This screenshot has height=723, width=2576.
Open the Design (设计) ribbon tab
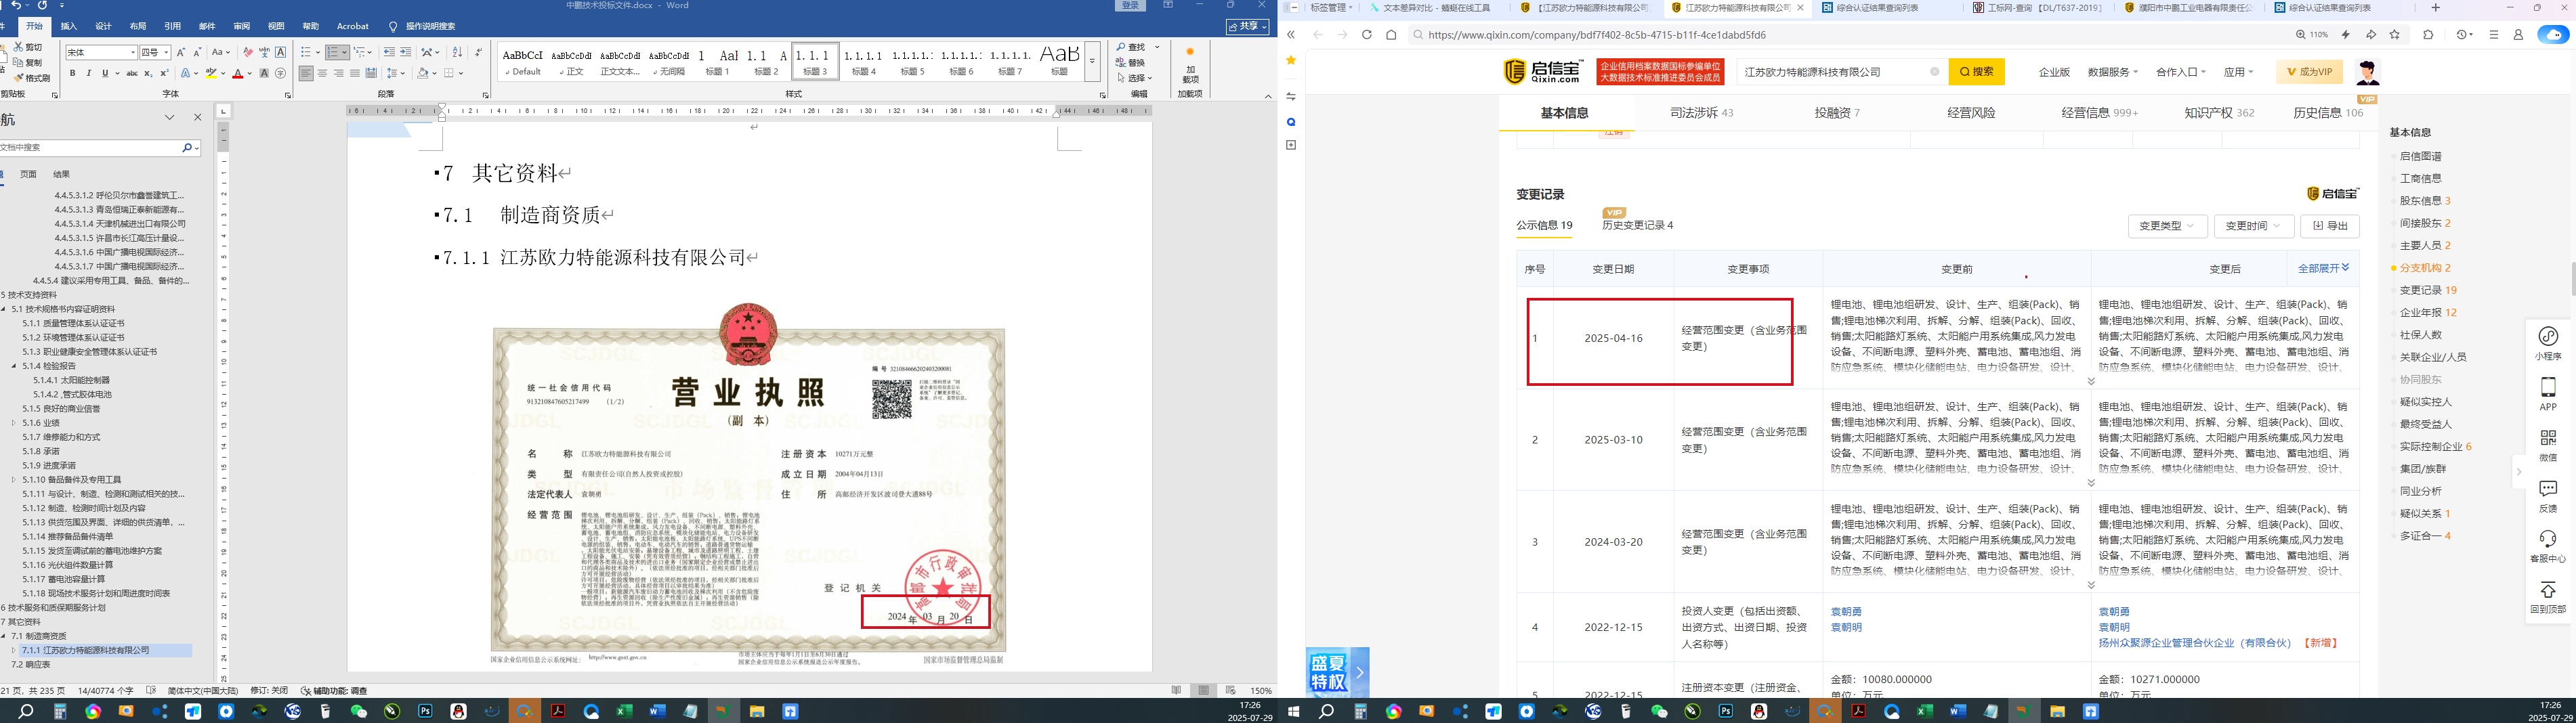[x=103, y=26]
